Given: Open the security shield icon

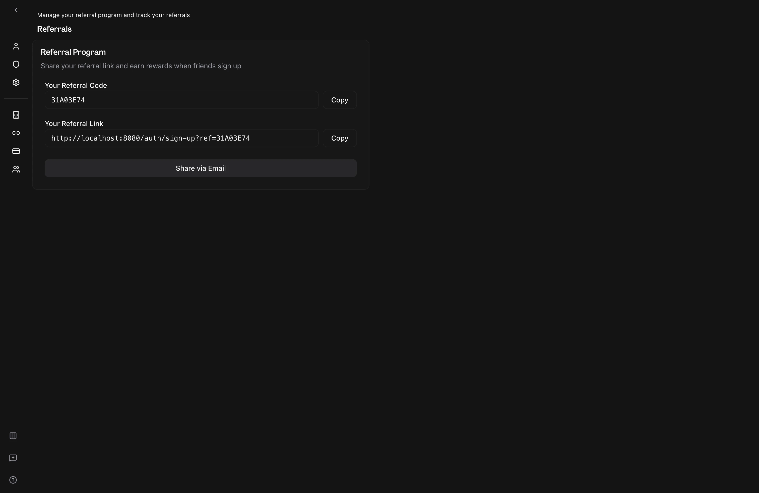Looking at the screenshot, I should [x=16, y=65].
